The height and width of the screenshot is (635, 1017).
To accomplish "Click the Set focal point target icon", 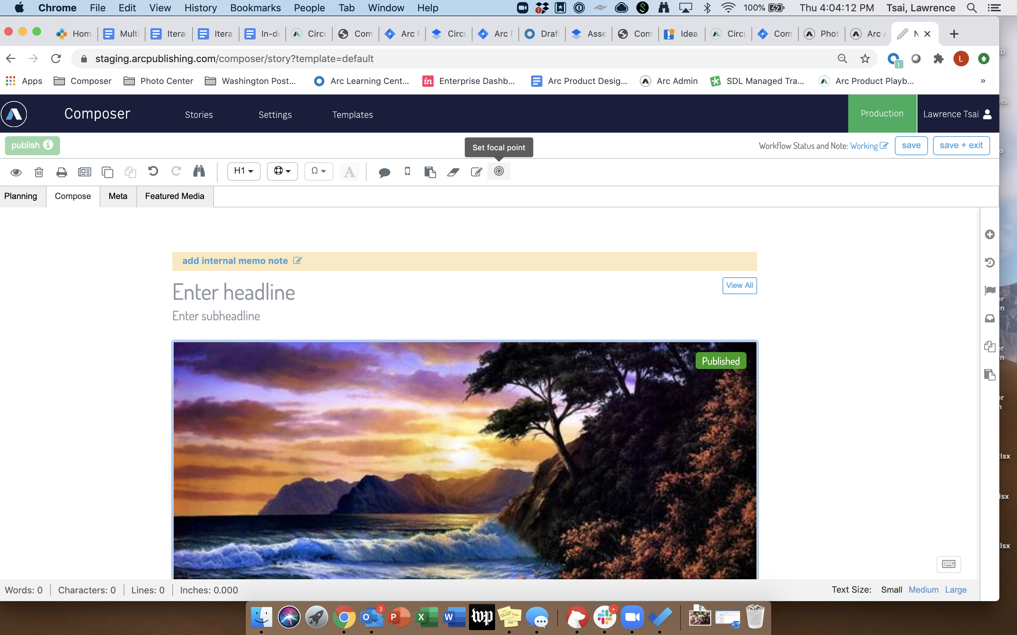I will (x=499, y=171).
